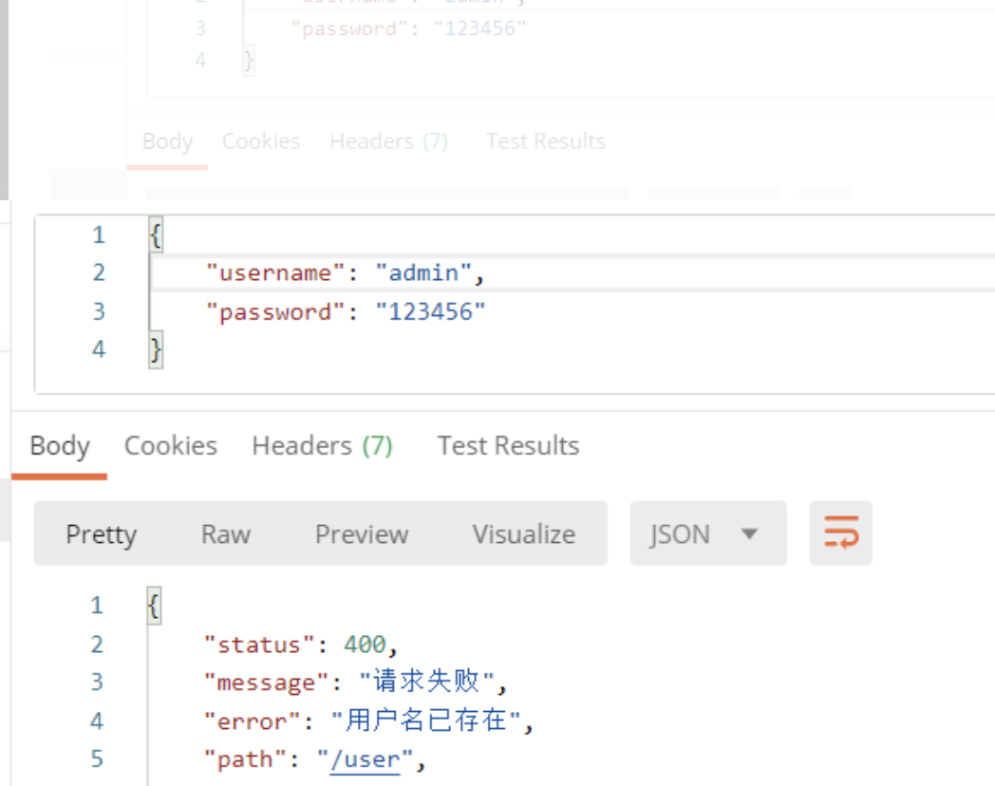Click the "用户名已存在" error value
This screenshot has height=786, width=995.
point(426,721)
